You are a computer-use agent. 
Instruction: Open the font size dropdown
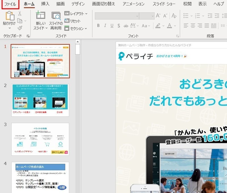coord(153,16)
